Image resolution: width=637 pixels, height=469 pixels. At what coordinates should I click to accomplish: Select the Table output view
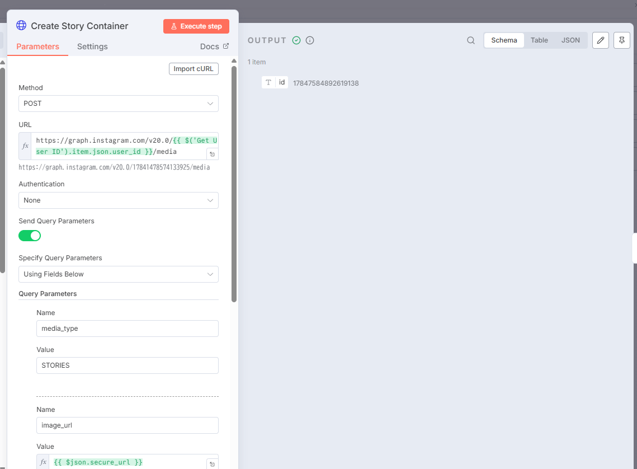[539, 40]
